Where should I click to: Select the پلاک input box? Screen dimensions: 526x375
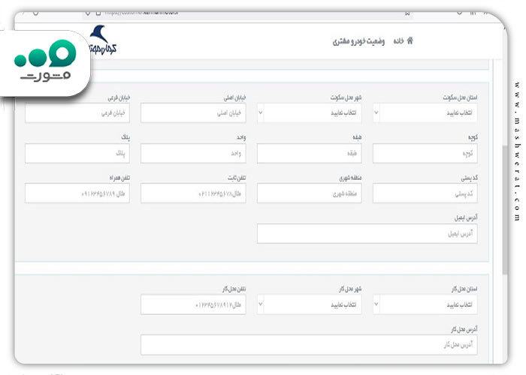pyautogui.click(x=77, y=153)
